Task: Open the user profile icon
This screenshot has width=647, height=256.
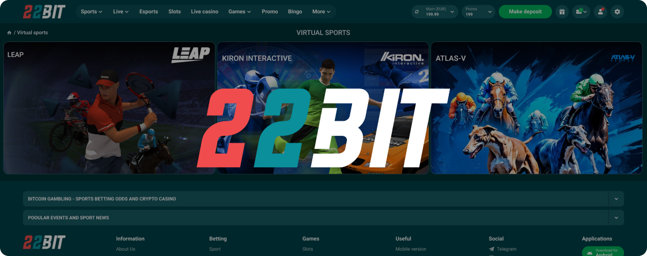Action: coord(600,12)
